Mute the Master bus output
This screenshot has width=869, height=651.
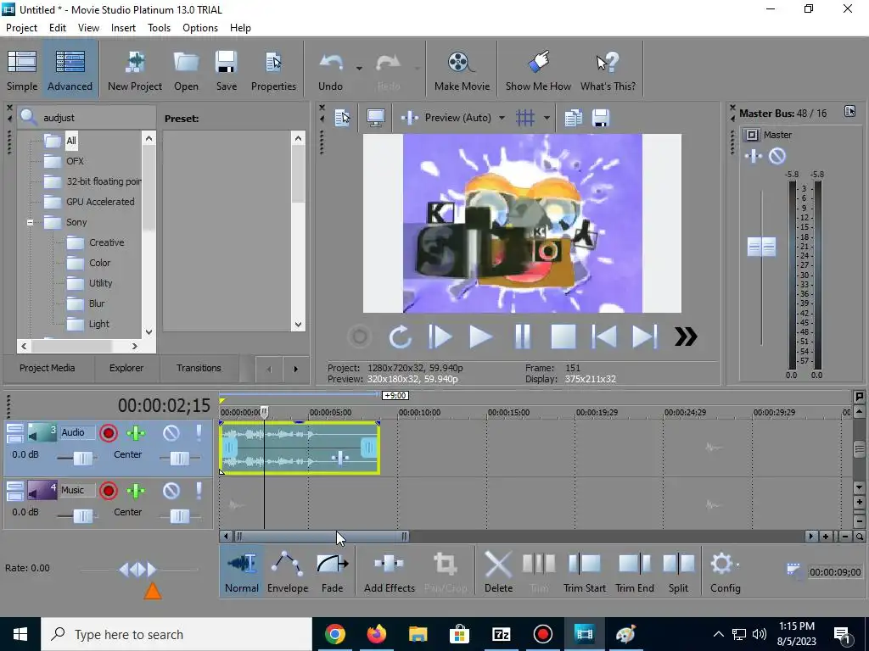[x=777, y=156]
